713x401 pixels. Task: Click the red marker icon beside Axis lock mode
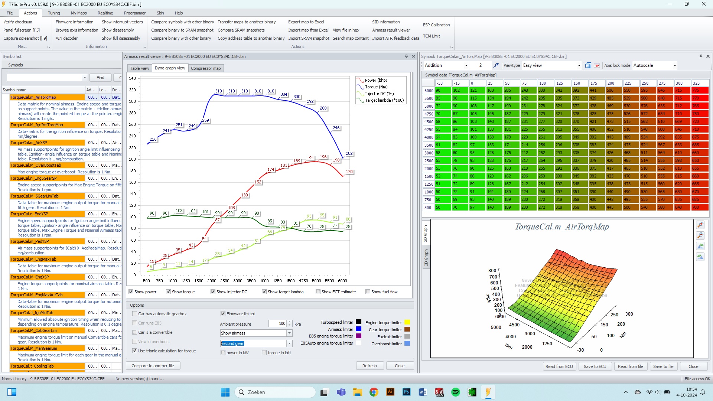(x=597, y=65)
